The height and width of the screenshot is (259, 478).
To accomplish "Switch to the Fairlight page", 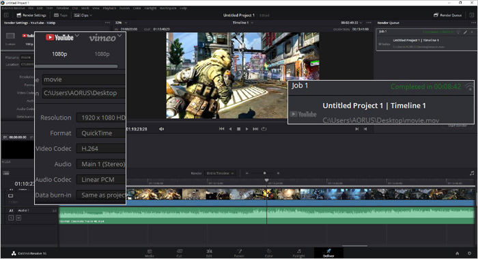I will pyautogui.click(x=299, y=254).
